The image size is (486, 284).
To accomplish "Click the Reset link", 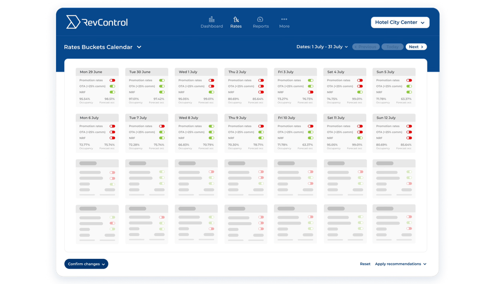I will [x=365, y=264].
